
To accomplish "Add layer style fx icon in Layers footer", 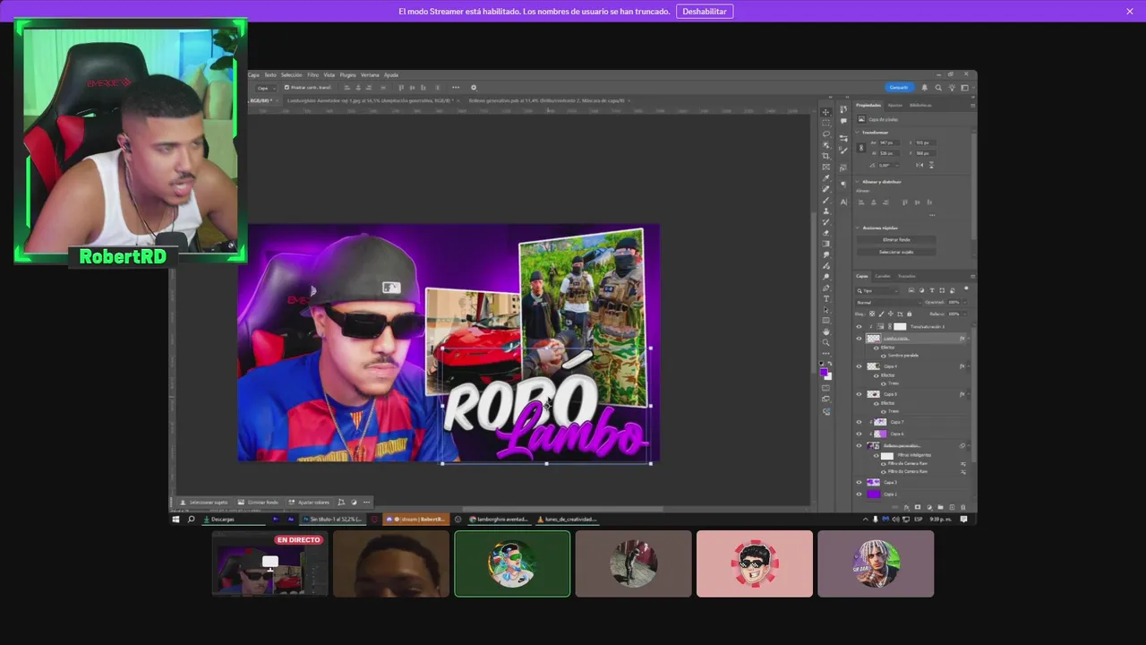I will pyautogui.click(x=906, y=508).
